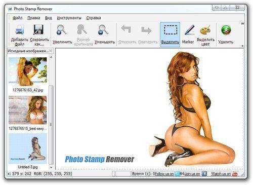The width and height of the screenshot is (253, 185).
Task: Expand the toolbar overflow chevron
Action: [x=242, y=23]
